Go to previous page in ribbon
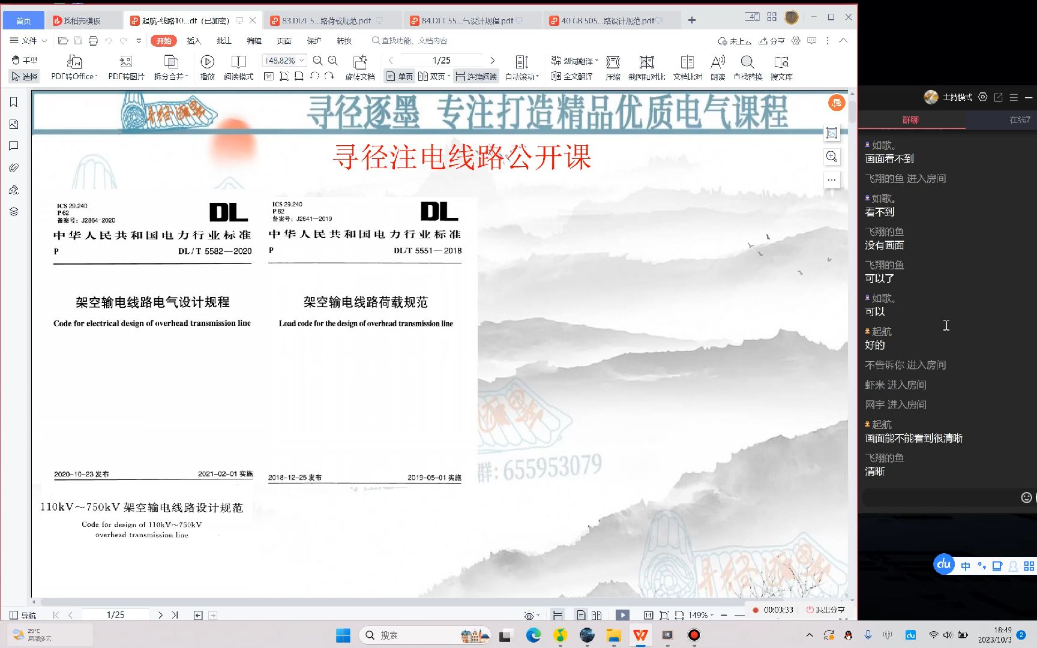 click(391, 61)
